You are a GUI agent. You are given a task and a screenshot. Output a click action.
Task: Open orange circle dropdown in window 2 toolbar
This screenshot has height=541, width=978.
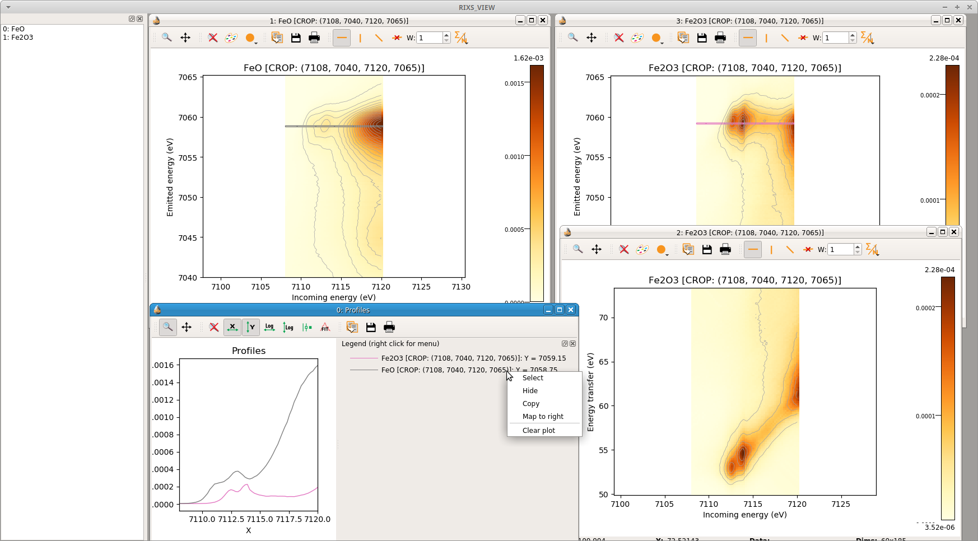(662, 250)
